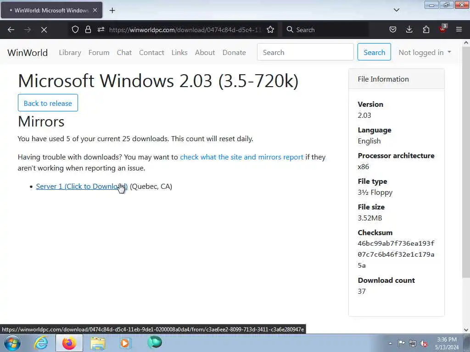Go back to the previous page
470x352 pixels.
(11, 30)
